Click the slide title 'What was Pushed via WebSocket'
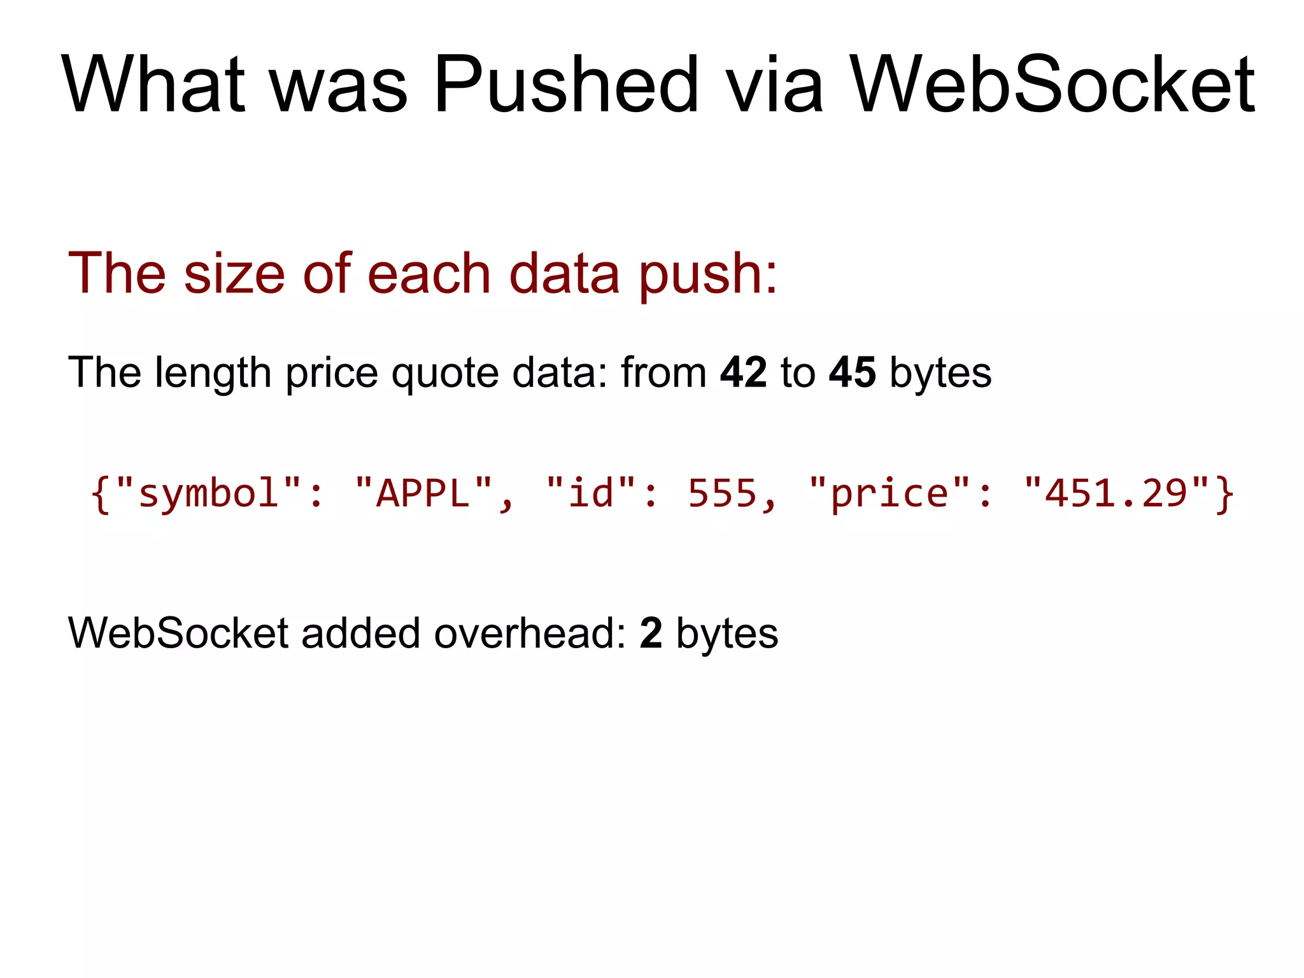The image size is (1304, 978). tap(658, 85)
